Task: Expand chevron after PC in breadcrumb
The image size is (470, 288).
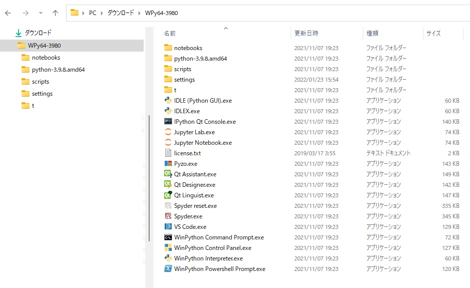Action: pos(102,13)
